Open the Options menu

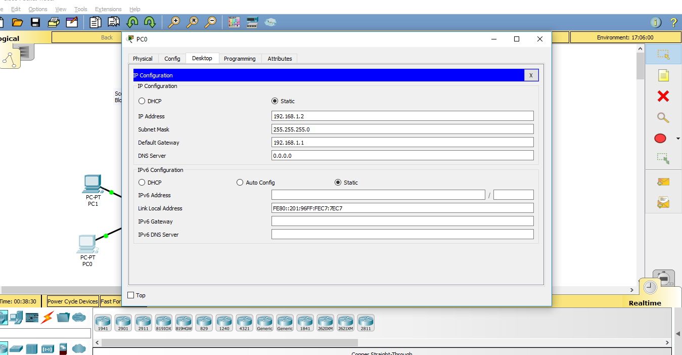(38, 9)
